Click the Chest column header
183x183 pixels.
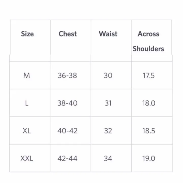pos(68,34)
